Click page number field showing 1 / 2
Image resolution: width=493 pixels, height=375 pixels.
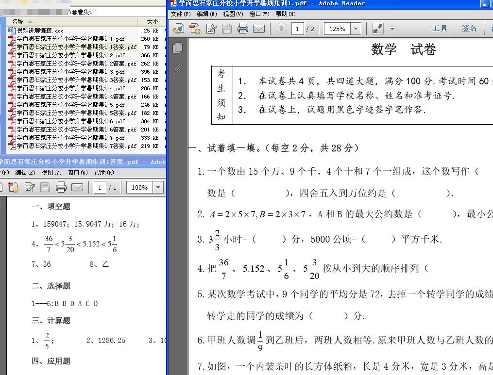click(x=297, y=29)
